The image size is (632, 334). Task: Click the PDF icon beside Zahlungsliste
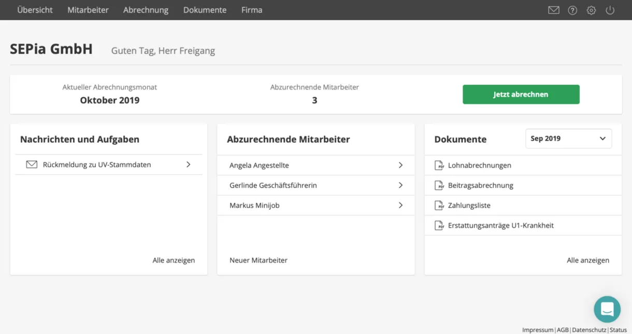439,205
